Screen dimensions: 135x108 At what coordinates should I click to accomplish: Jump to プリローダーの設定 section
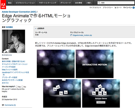(9, 77)
